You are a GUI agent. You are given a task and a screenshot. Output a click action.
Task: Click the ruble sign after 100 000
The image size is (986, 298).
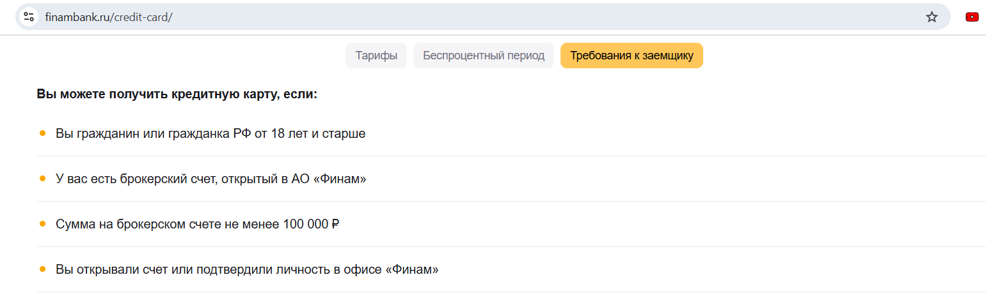tap(335, 225)
